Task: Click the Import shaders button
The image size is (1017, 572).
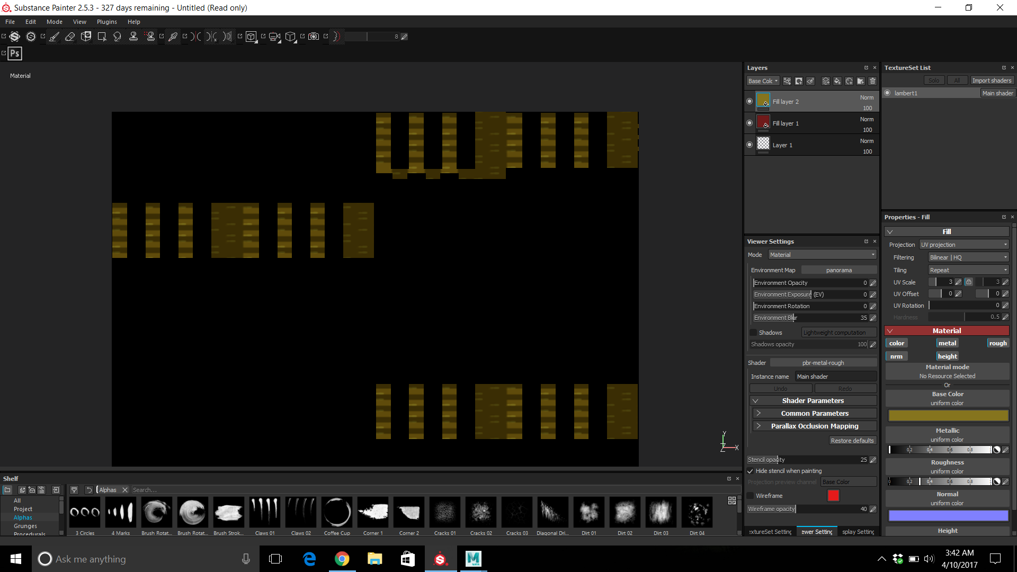Action: coord(992,81)
